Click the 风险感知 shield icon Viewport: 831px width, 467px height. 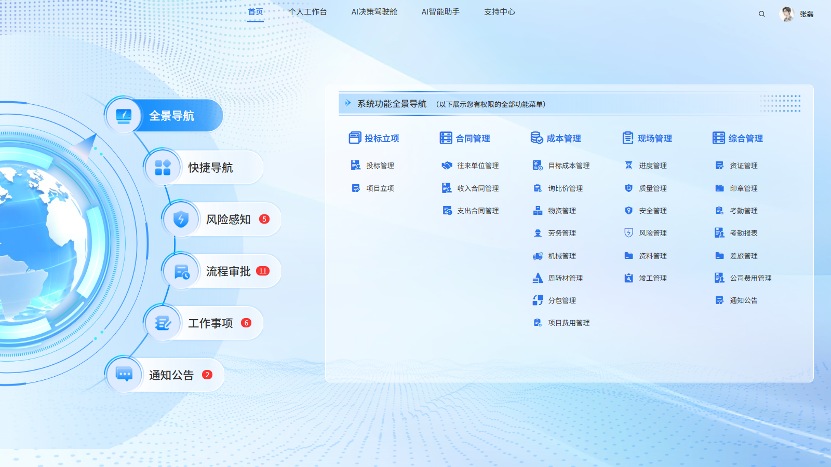[181, 219]
